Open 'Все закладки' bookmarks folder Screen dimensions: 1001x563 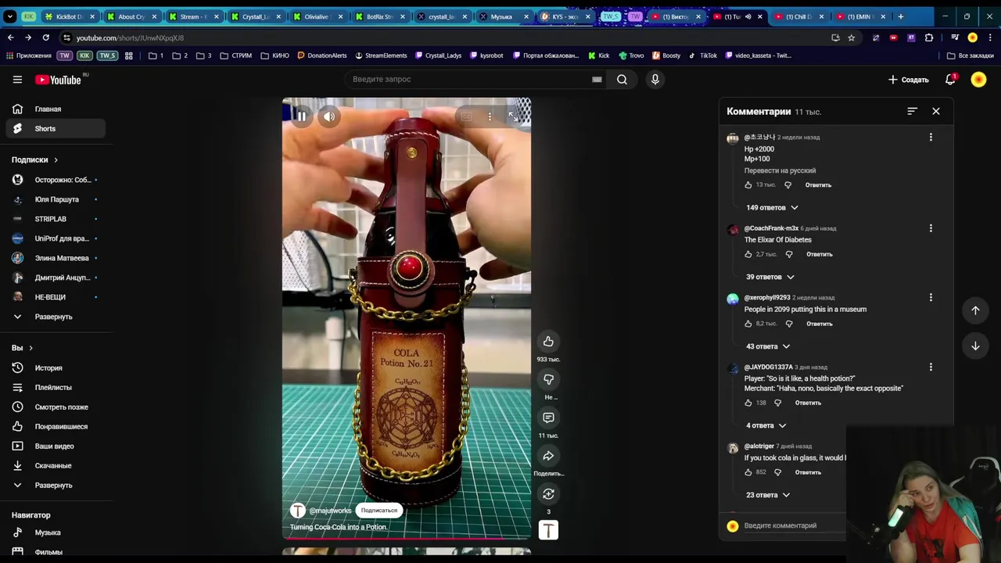coord(970,56)
